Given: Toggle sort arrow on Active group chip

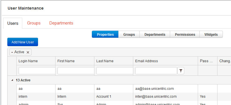Looking at the screenshot, I should pyautogui.click(x=12, y=52).
